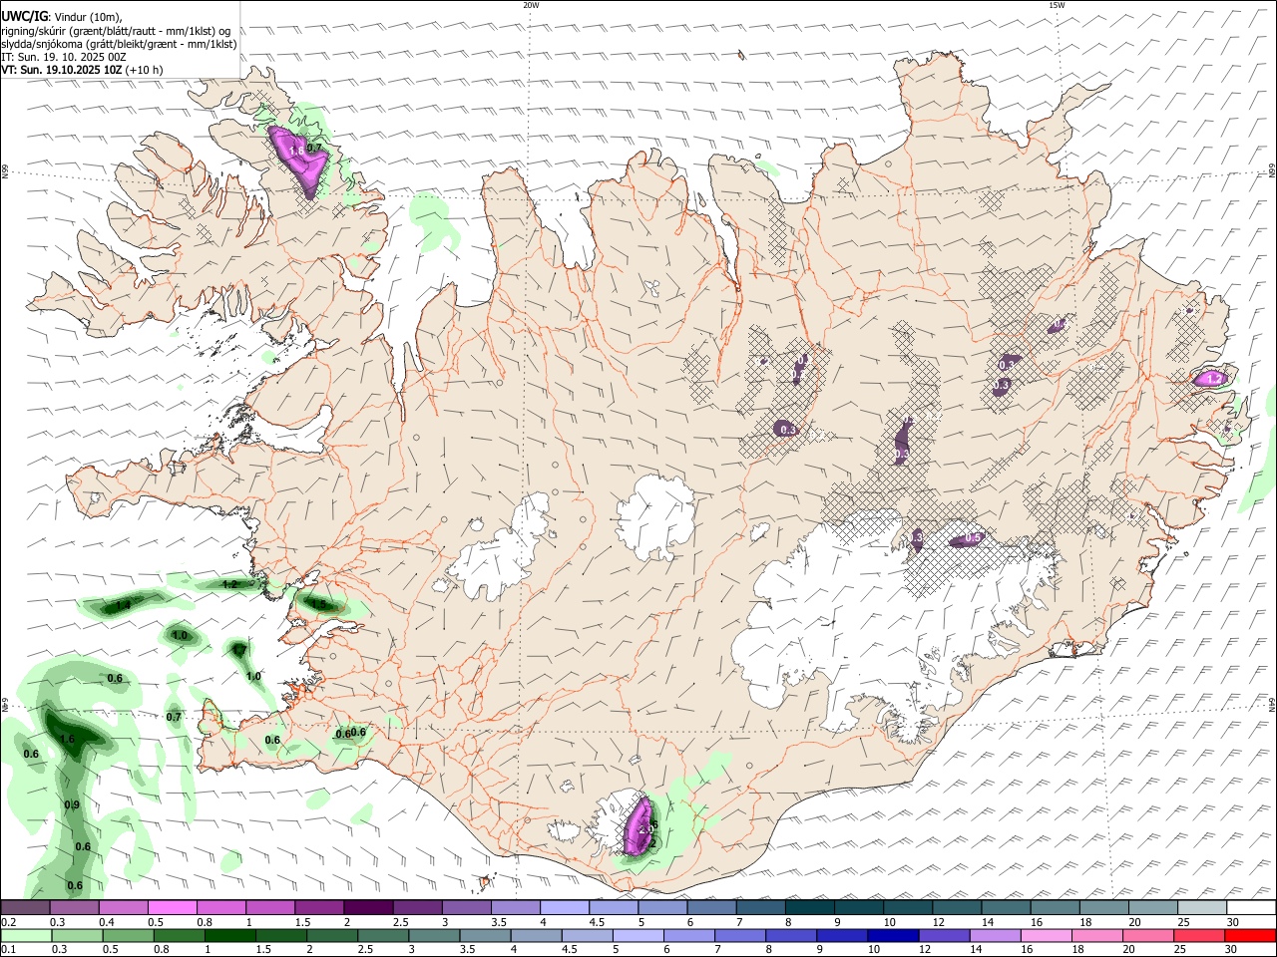Click the pink snow cell on the east coast
Image resolution: width=1277 pixels, height=957 pixels.
pyautogui.click(x=1213, y=378)
